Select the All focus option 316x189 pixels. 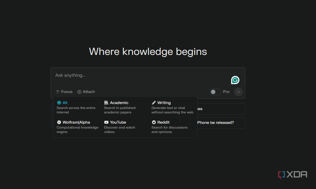coord(78,107)
